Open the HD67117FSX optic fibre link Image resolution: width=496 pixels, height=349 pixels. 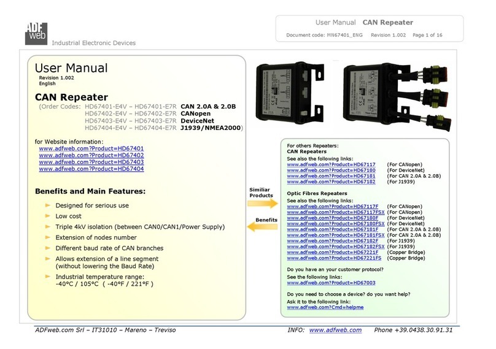pyautogui.click(x=336, y=212)
